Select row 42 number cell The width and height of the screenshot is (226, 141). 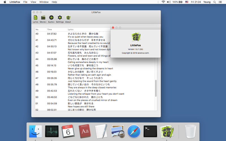pos(37,47)
